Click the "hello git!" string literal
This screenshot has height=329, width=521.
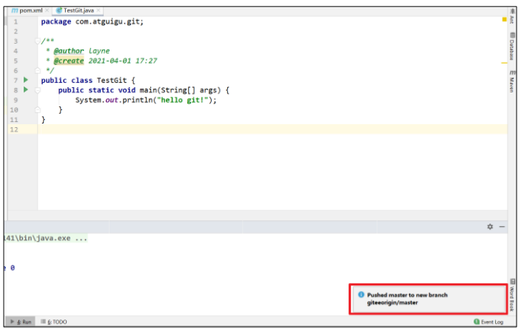point(182,100)
